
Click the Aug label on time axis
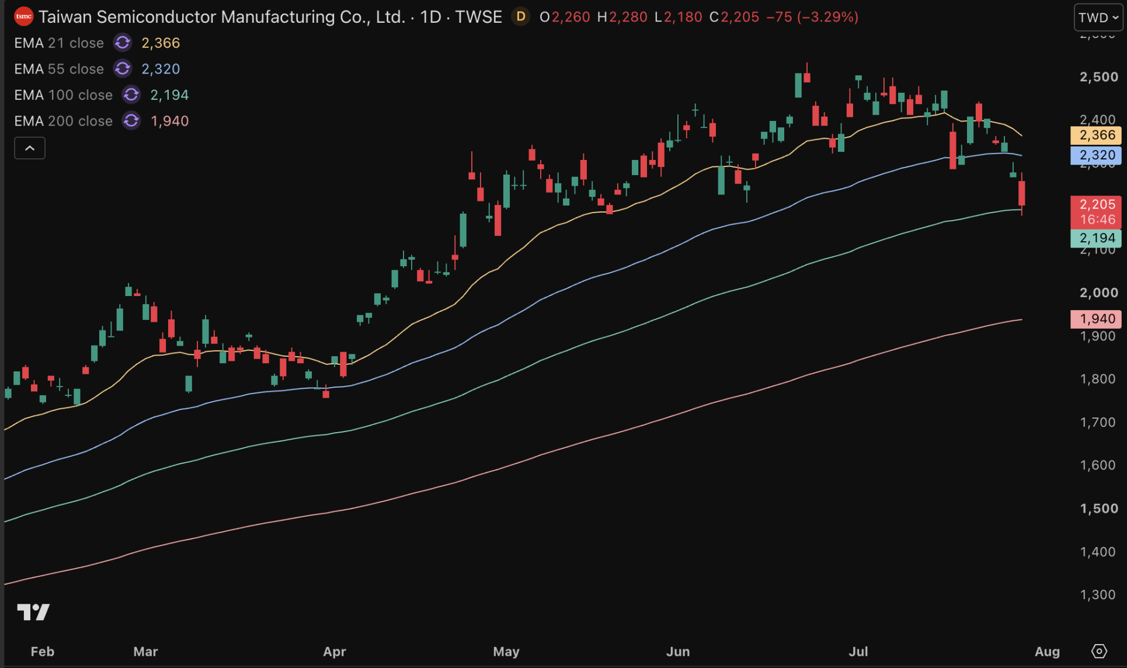(1048, 652)
